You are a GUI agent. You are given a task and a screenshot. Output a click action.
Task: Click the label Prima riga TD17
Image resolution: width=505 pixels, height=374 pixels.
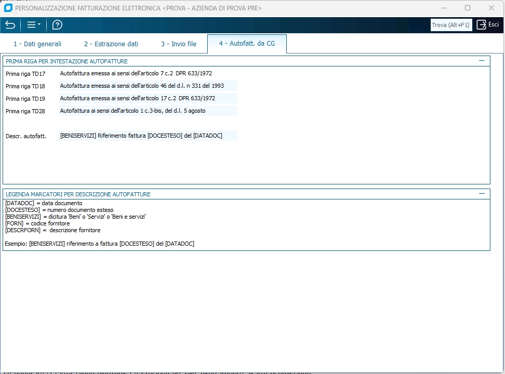pyautogui.click(x=25, y=74)
